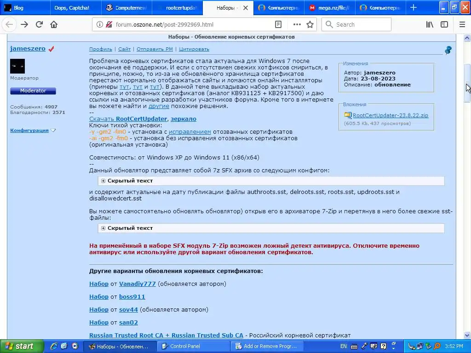Open page actions three-dots menu

297,25
